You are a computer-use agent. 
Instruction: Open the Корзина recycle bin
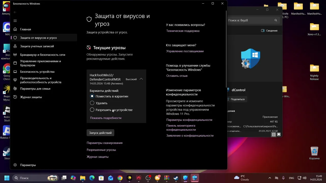314,153
